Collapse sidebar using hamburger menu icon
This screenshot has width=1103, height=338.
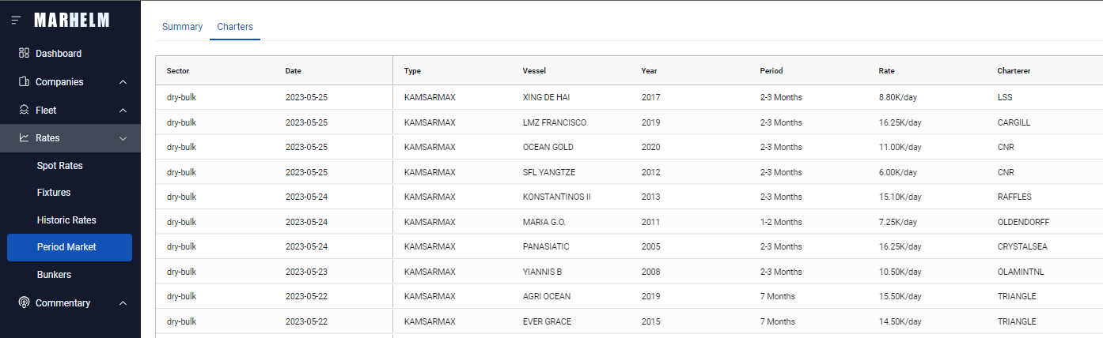click(16, 20)
